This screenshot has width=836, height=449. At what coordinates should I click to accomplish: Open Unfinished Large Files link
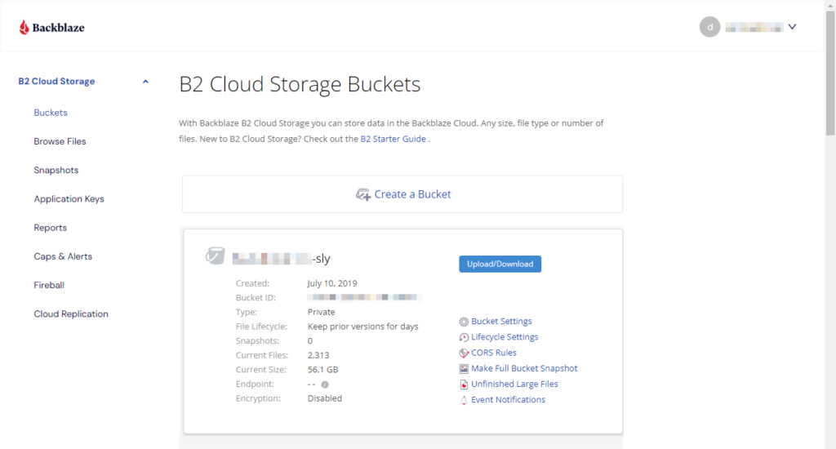514,384
